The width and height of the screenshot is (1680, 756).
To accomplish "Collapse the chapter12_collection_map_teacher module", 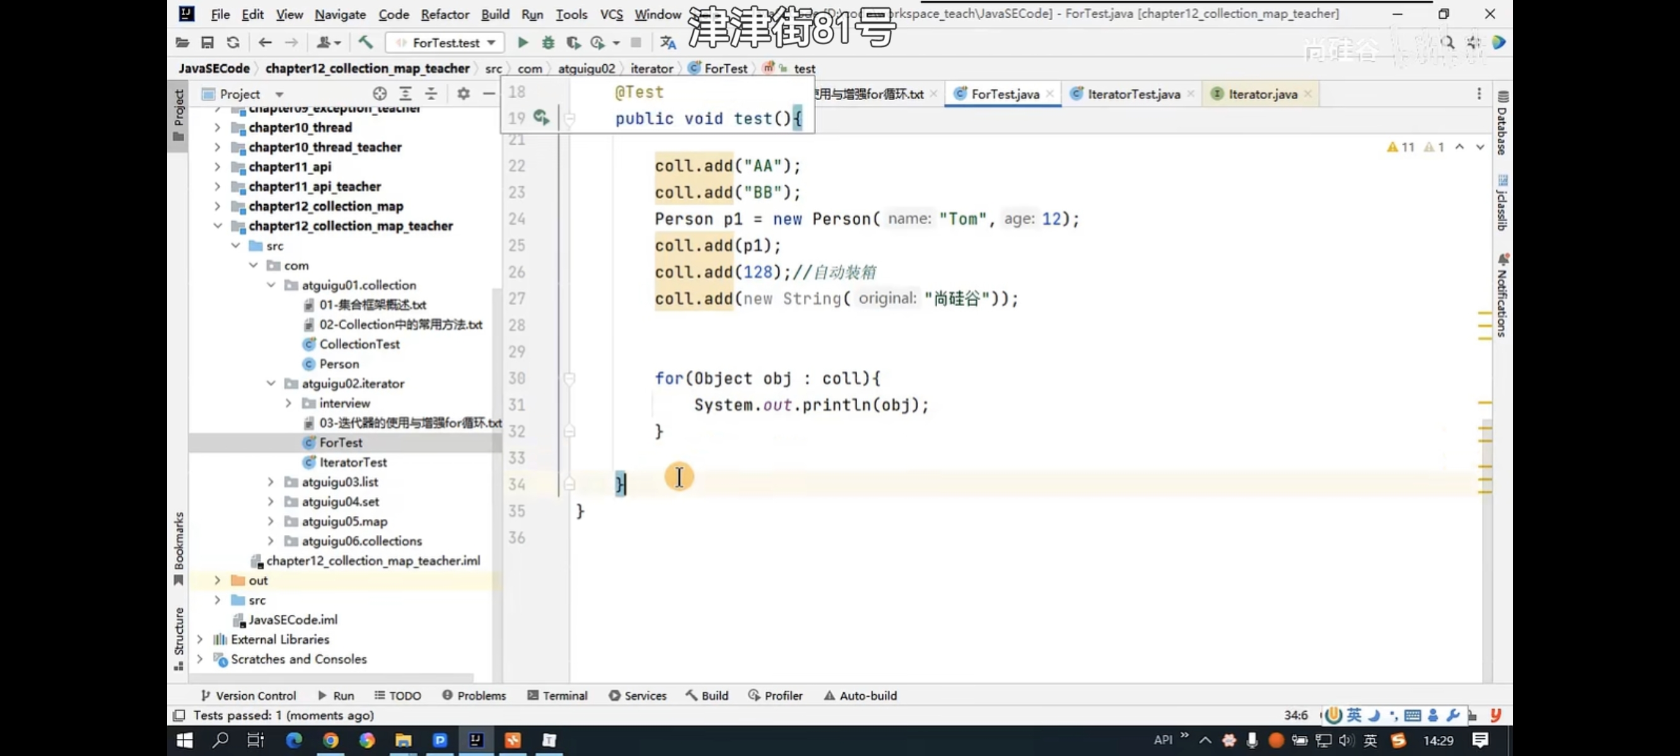I will tap(217, 226).
